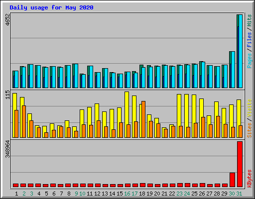
Task: Select the orange sites bar for day 18
Action: [x=143, y=119]
